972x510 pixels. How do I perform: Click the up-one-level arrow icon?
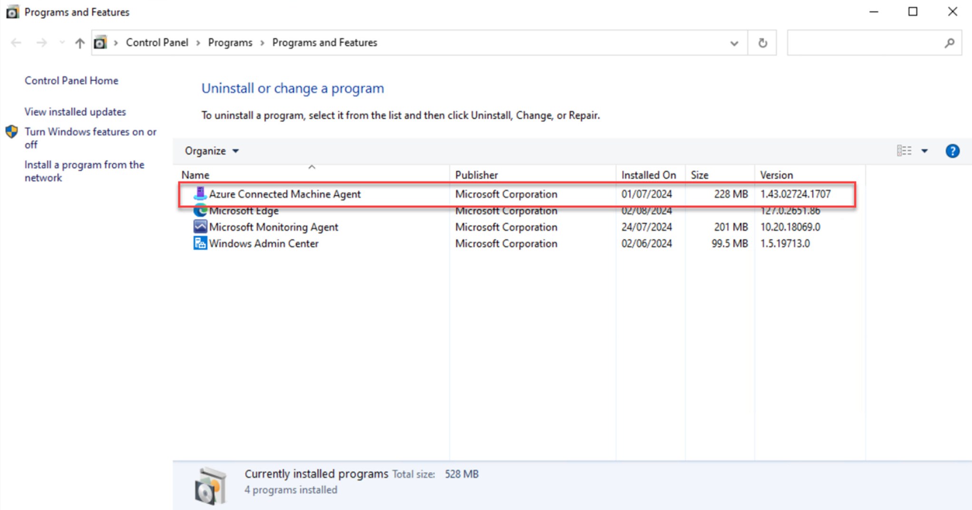pos(79,43)
